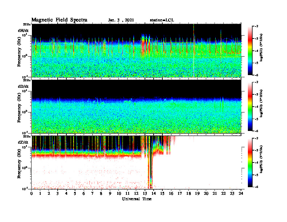The image size is (287, 222).
Task: Click the -6 tick on dZ/dt color bar
Action: pos(257,187)
